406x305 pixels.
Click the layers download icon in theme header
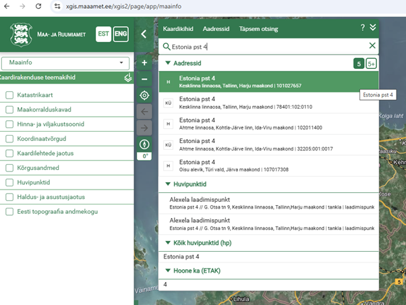coord(127,78)
